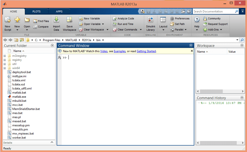This screenshot has width=247, height=152.
Task: Open the Add-Ons dropdown arrow
Action: pyautogui.click(x=221, y=30)
